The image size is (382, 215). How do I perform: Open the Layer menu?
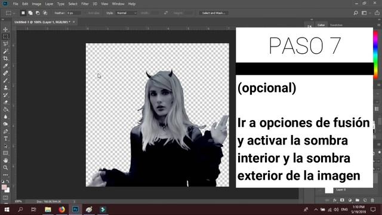pyautogui.click(x=49, y=4)
